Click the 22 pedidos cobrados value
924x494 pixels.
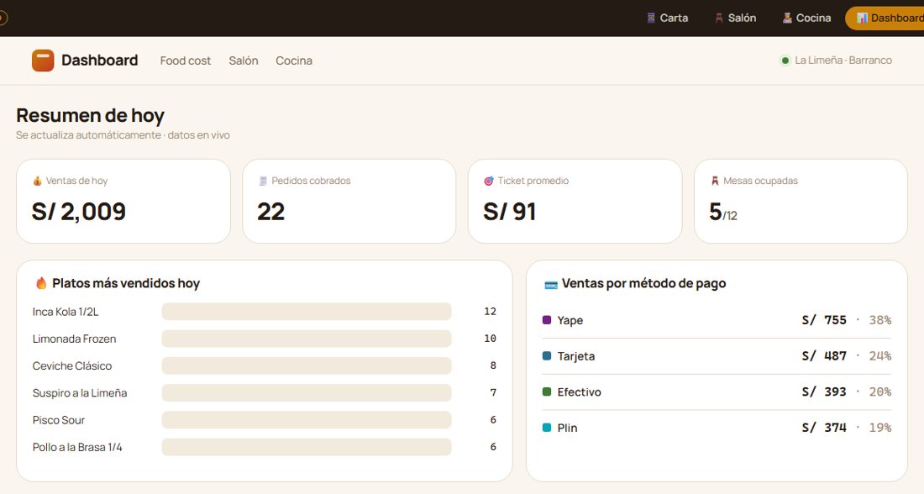[271, 212]
